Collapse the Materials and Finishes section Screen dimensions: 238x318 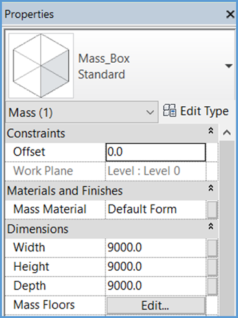pyautogui.click(x=211, y=188)
